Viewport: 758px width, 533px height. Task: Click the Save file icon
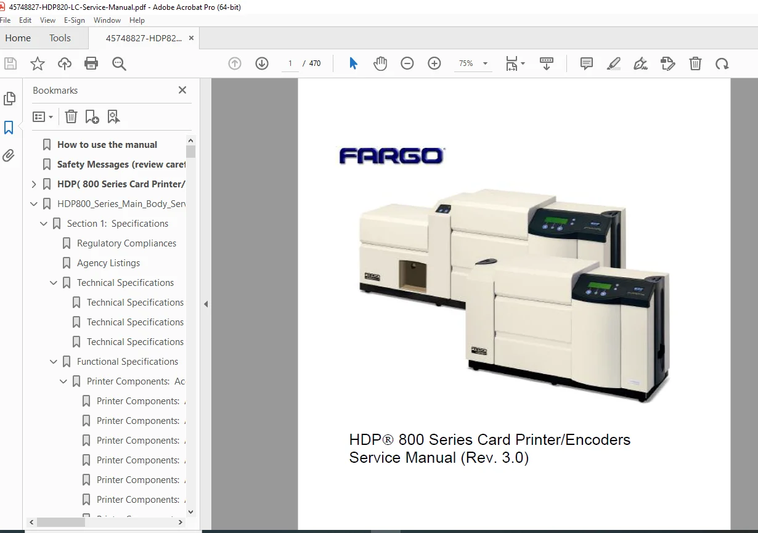(x=10, y=63)
